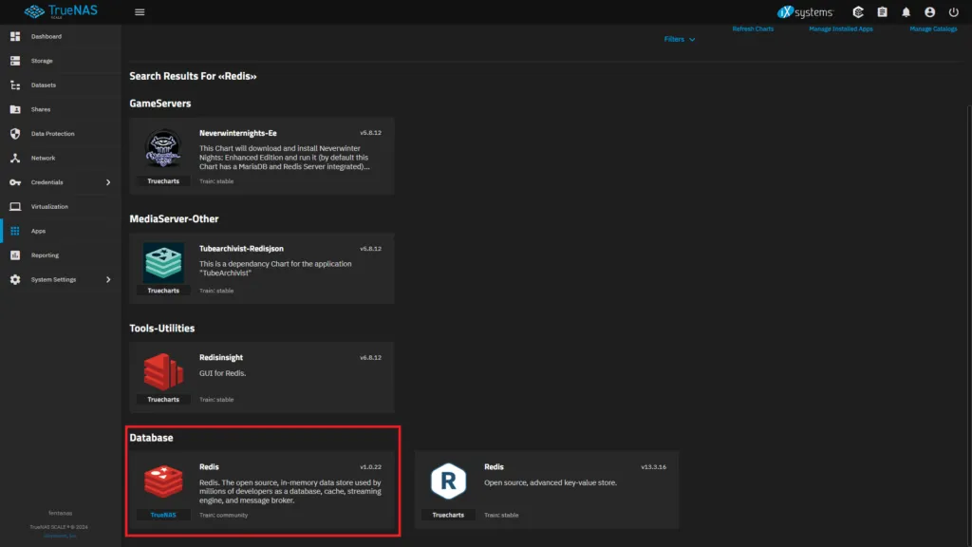This screenshot has width=972, height=547.
Task: Open the Network settings page
Action: [42, 158]
